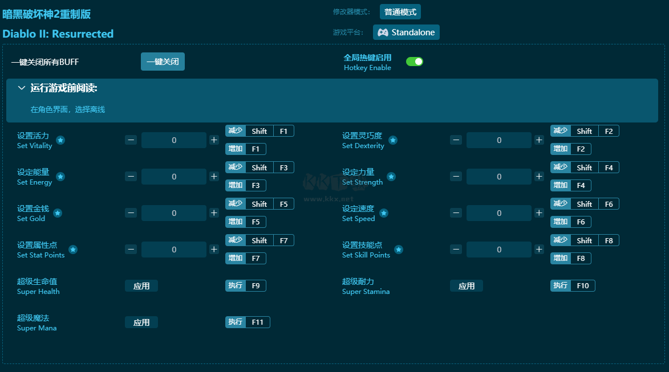Screen dimensions: 669x372
Task: Apply Super Stamina with 应用 button
Action: coord(467,286)
